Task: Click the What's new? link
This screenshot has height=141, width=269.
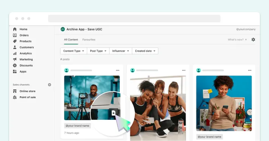Action: coord(236,40)
